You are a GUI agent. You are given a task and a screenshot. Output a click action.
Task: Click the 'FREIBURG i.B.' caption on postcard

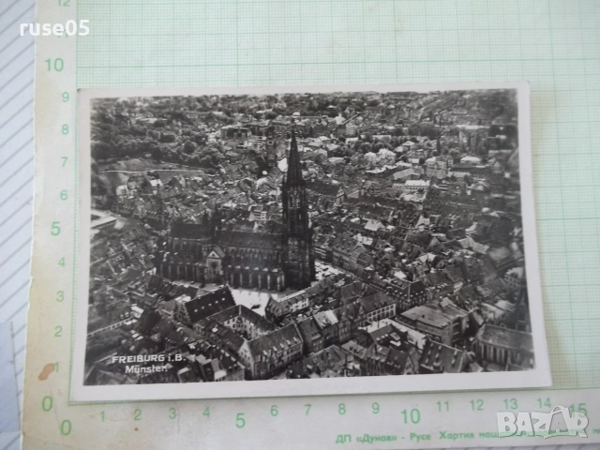148,359
